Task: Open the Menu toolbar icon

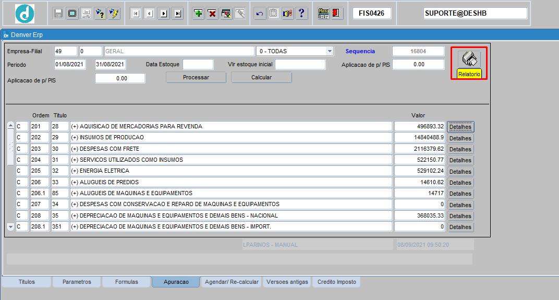Action: 323,14
